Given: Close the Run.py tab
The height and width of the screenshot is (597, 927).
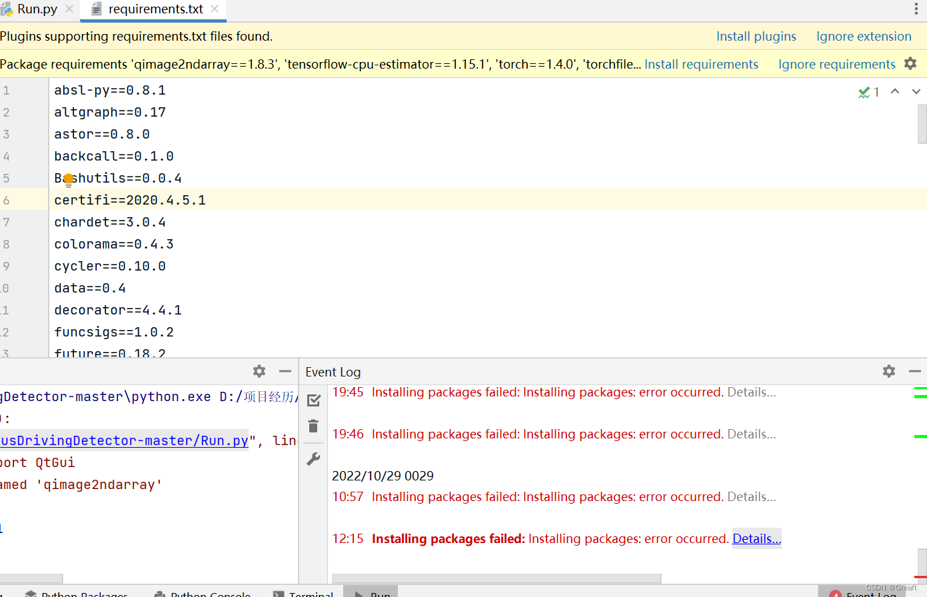Looking at the screenshot, I should (x=69, y=9).
